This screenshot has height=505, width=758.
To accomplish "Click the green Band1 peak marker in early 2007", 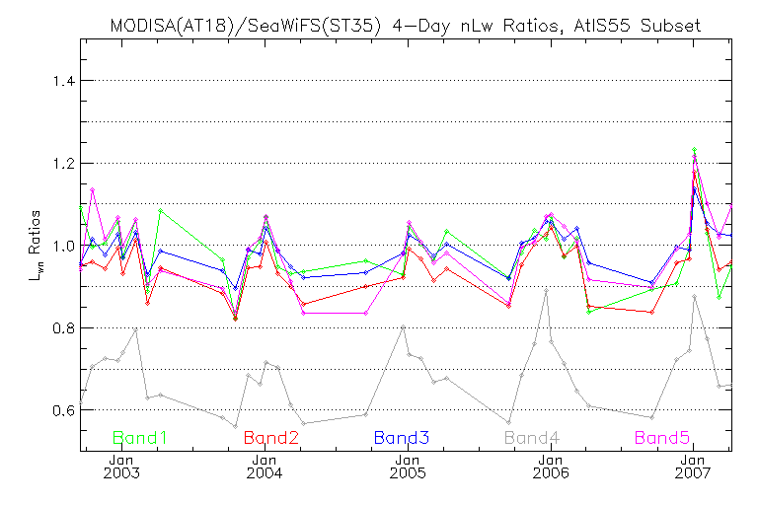I will point(694,150).
